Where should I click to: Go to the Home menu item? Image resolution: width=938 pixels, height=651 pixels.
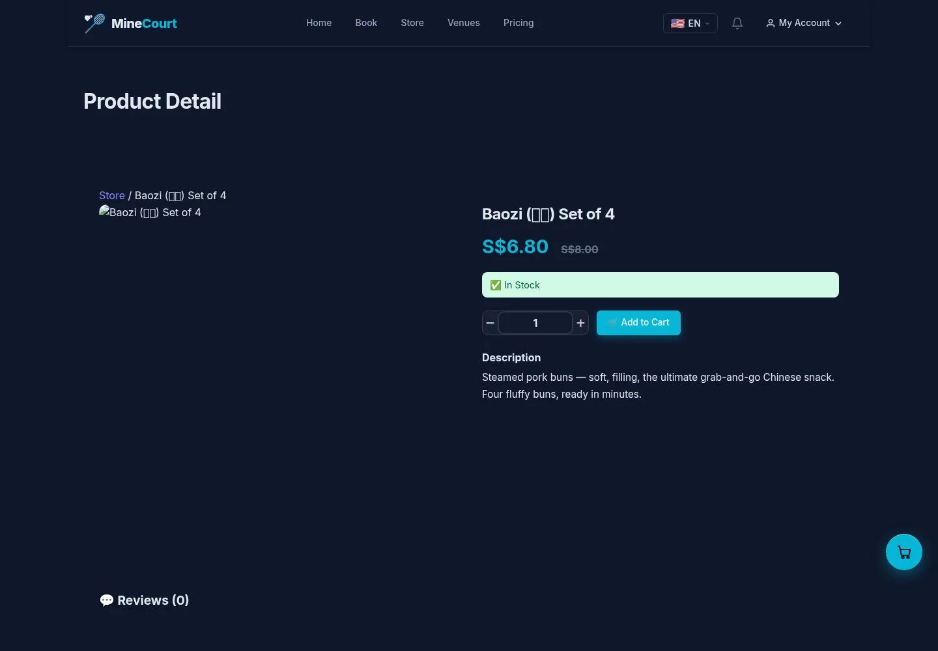[319, 23]
